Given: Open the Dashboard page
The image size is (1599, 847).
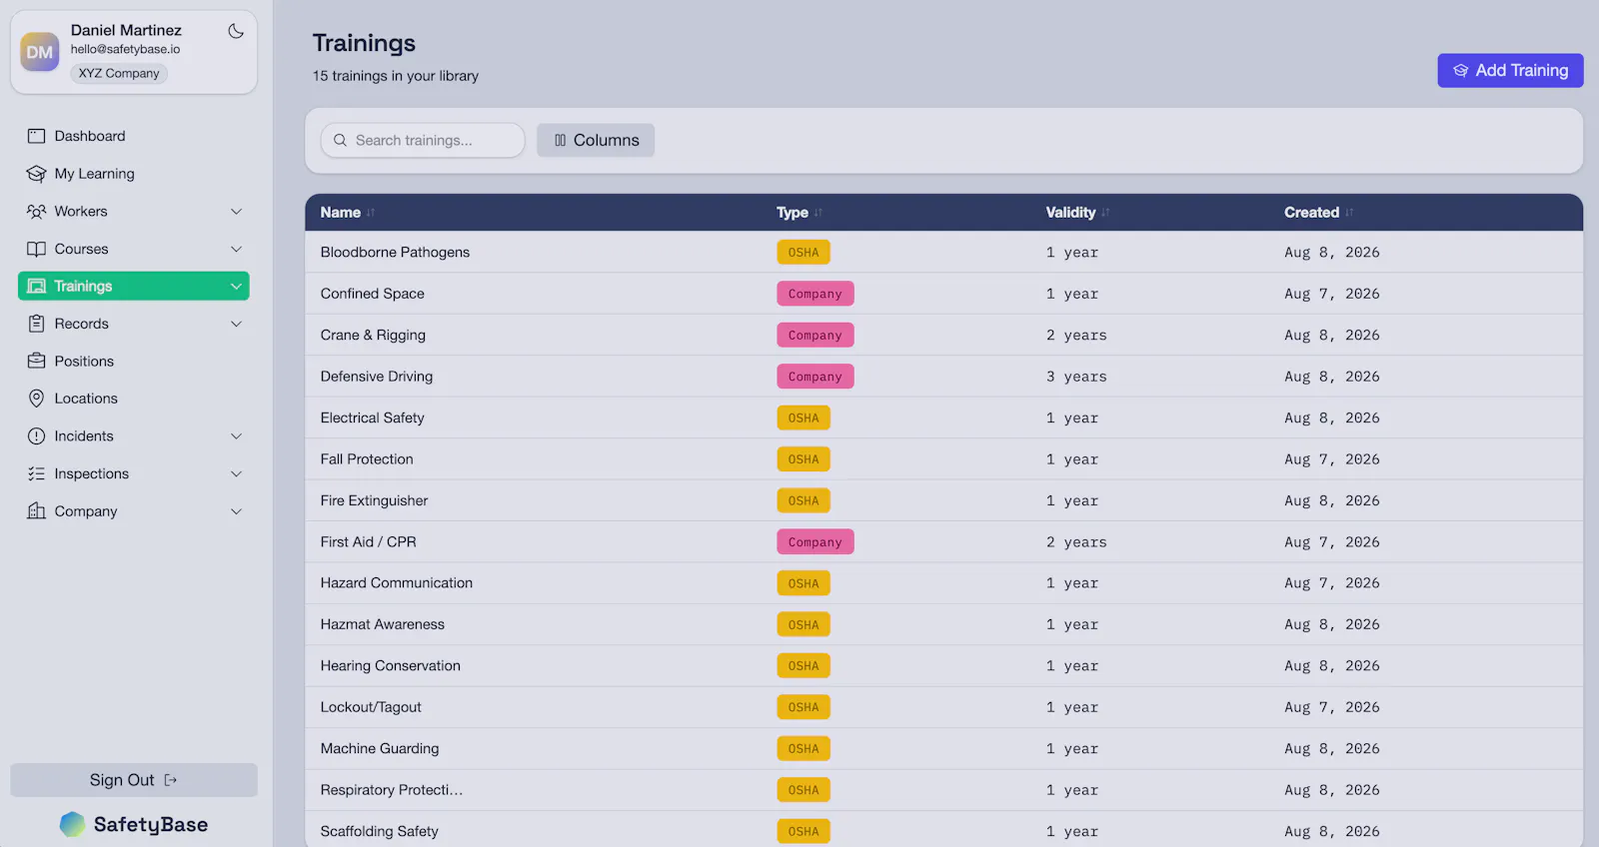Looking at the screenshot, I should click(134, 136).
